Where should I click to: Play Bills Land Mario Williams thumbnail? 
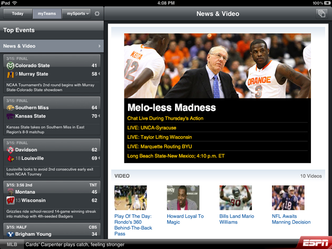click(236, 197)
